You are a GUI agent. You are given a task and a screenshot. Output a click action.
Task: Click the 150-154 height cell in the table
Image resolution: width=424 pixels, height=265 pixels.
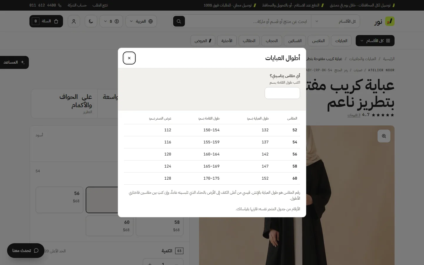click(211, 130)
